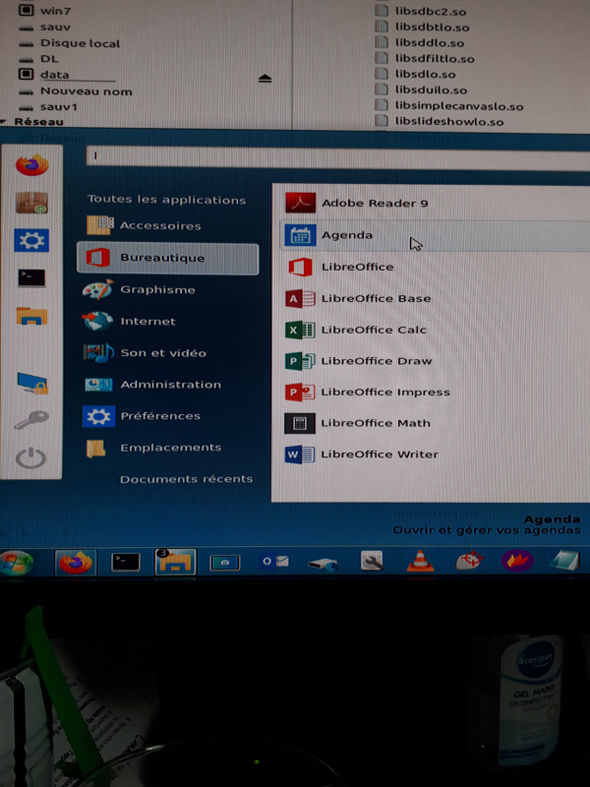Open the Agenda calendar application

click(x=435, y=235)
